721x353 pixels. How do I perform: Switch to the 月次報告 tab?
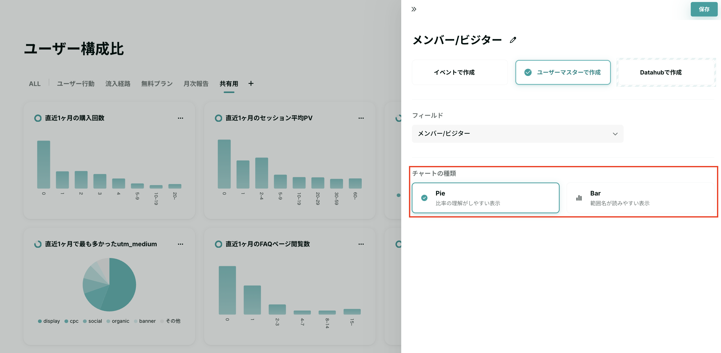point(196,84)
